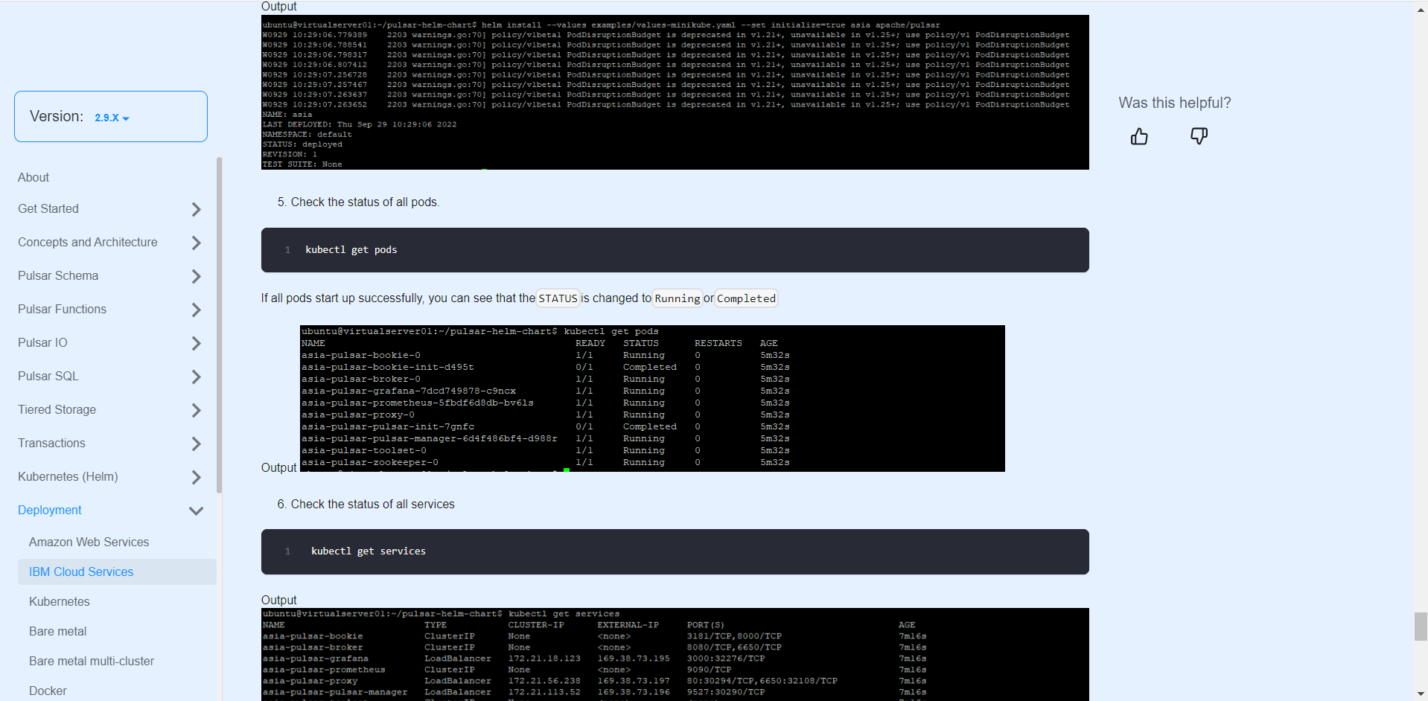Click the kubectl get pods code block
This screenshot has height=701, width=1428.
click(x=675, y=250)
